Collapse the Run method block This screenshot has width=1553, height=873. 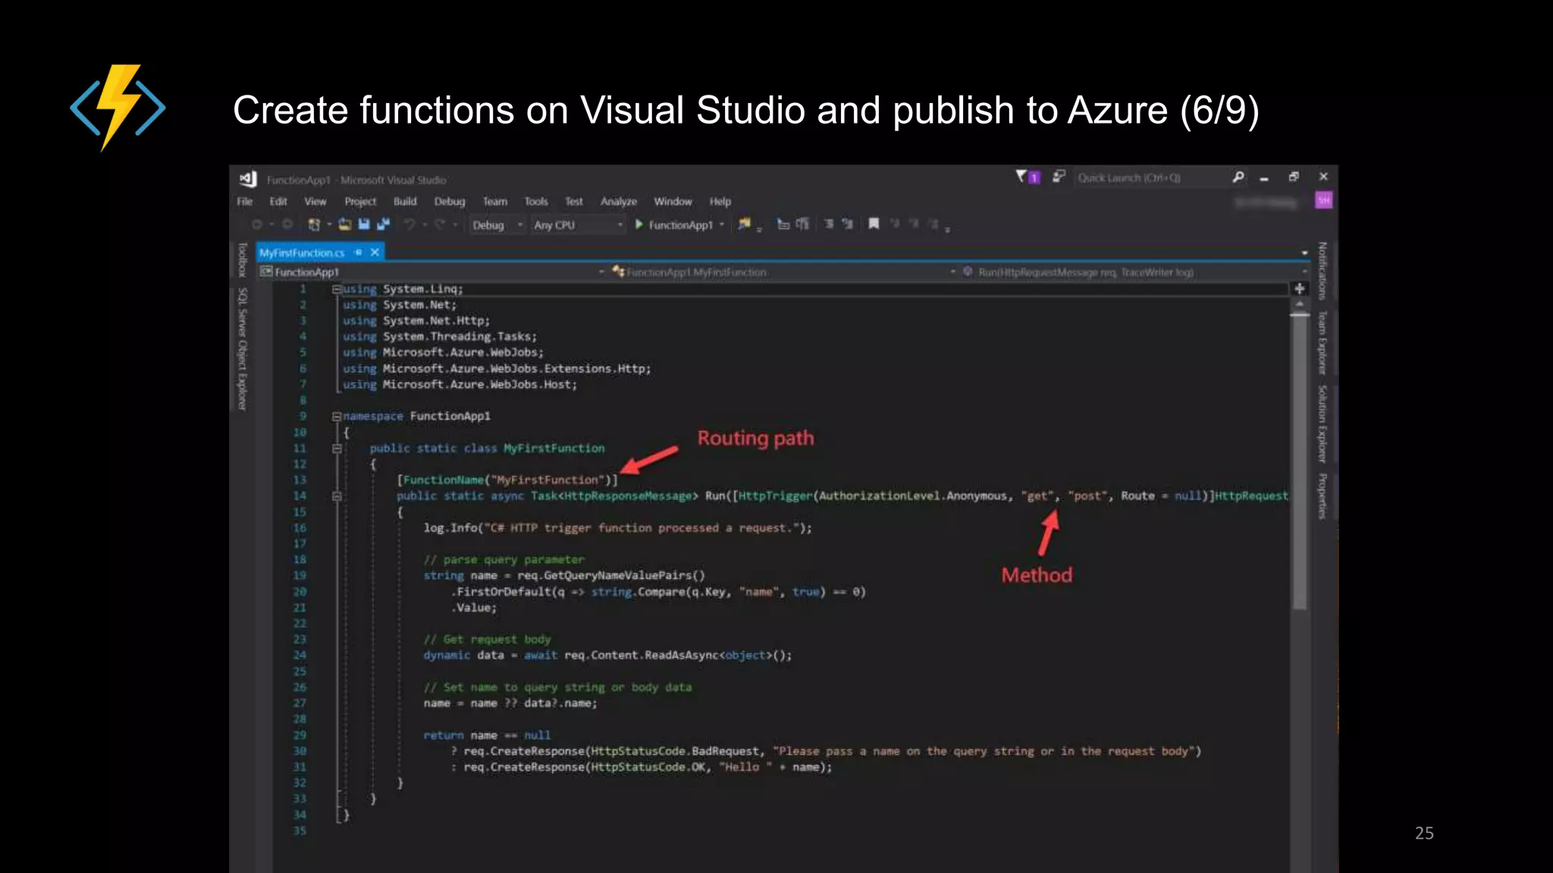tap(336, 496)
